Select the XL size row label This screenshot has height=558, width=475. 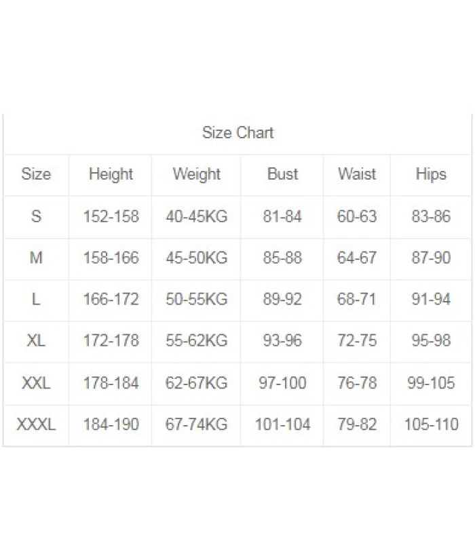pyautogui.click(x=36, y=341)
